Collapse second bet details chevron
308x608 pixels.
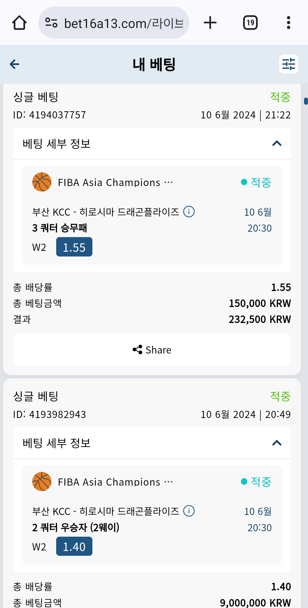click(277, 443)
